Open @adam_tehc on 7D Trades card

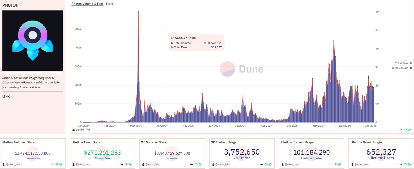pos(222,165)
